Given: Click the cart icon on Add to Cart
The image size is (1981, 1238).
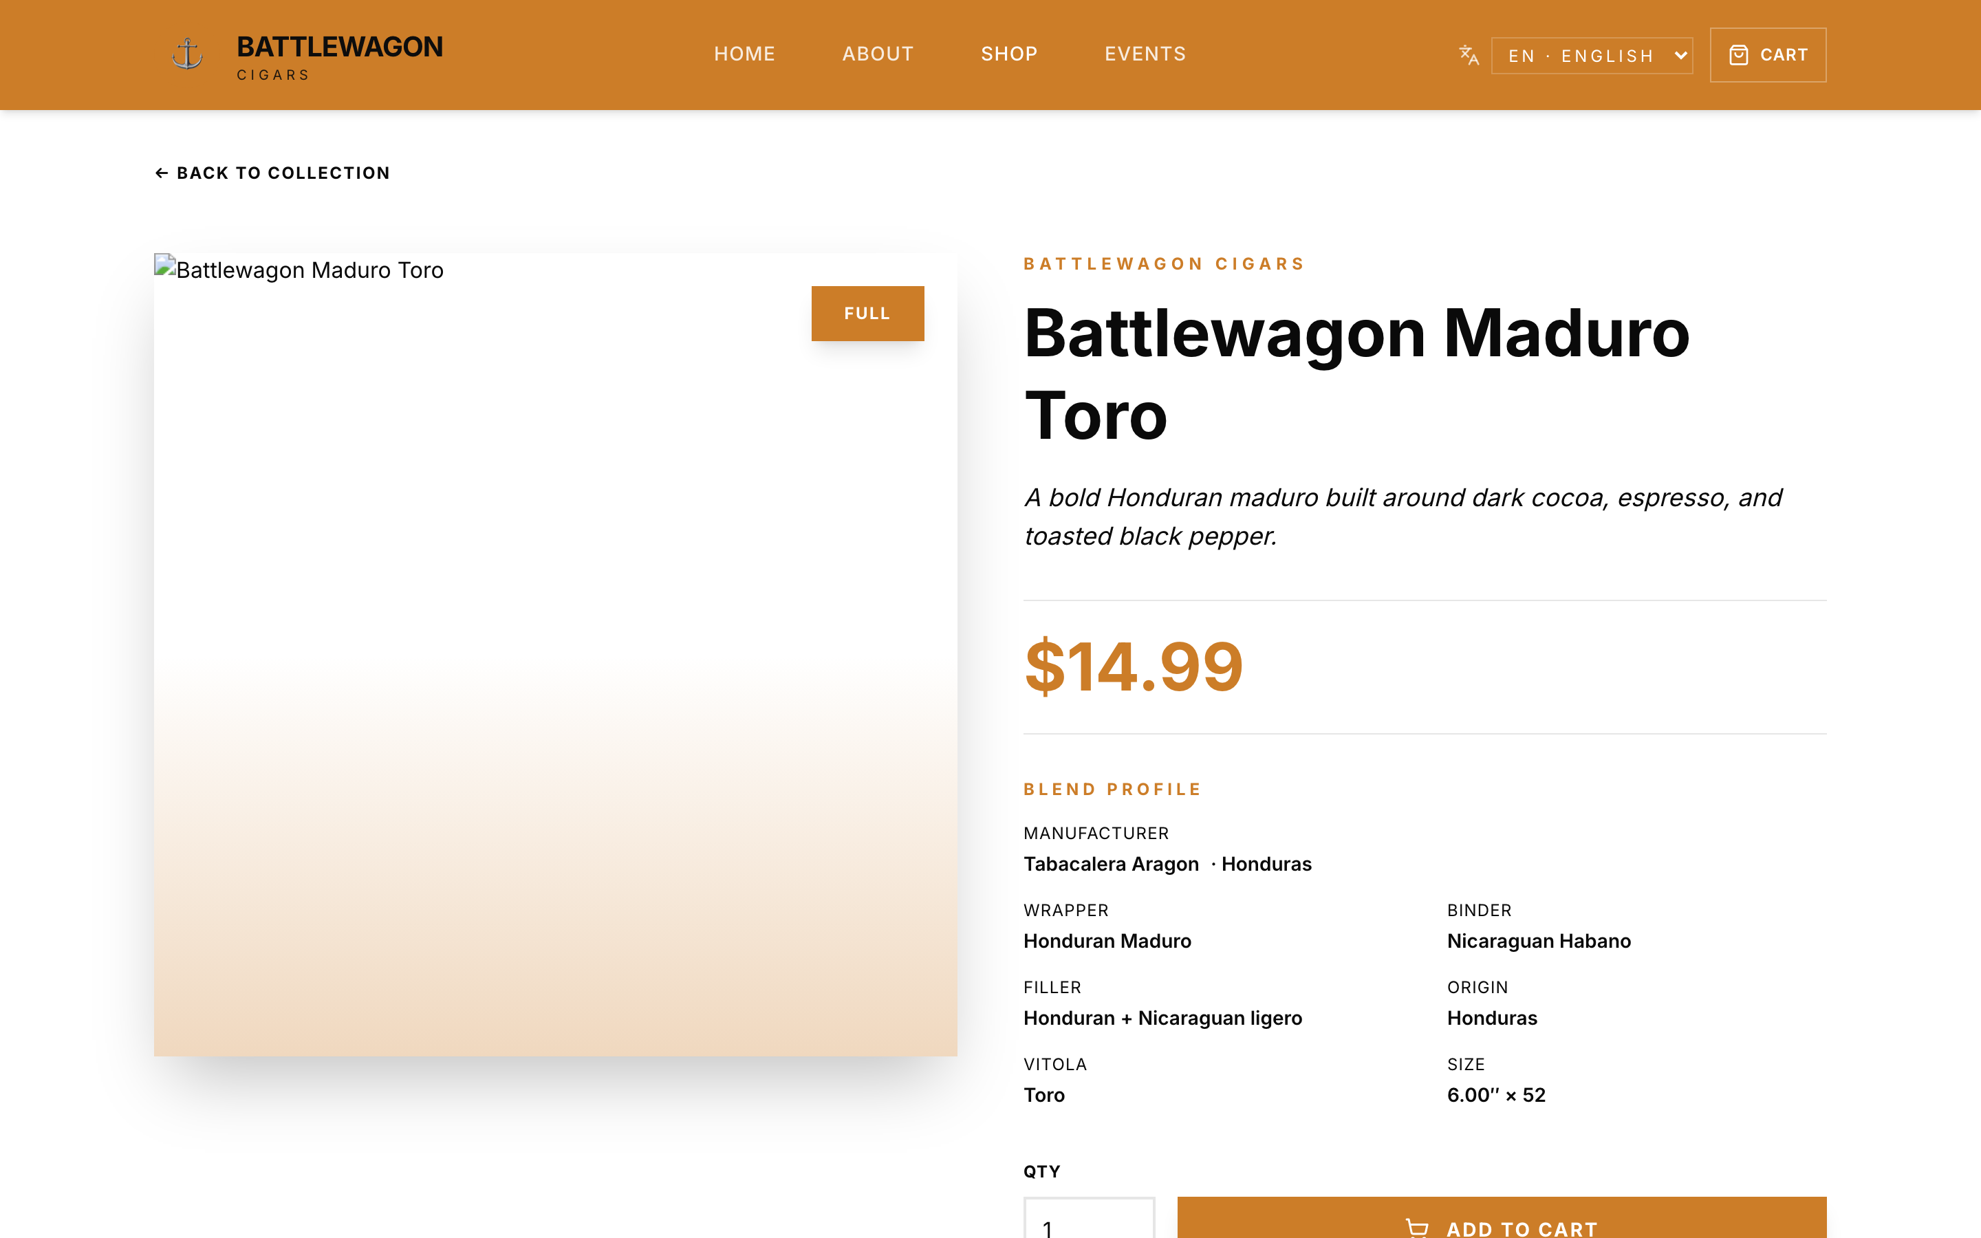Looking at the screenshot, I should click(x=1417, y=1228).
